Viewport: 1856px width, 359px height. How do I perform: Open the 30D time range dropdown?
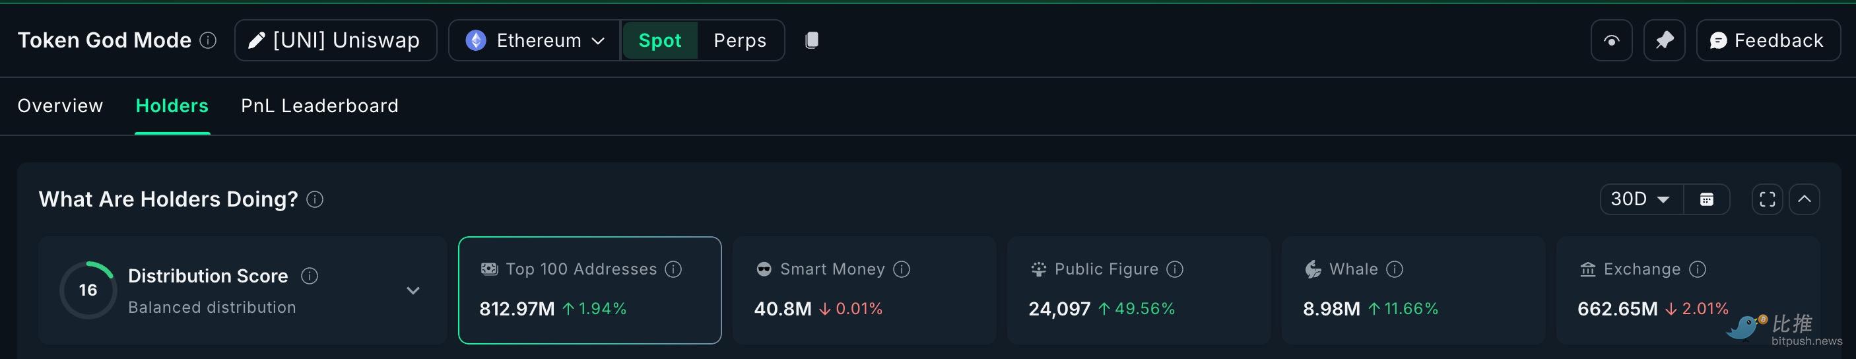[x=1641, y=200]
